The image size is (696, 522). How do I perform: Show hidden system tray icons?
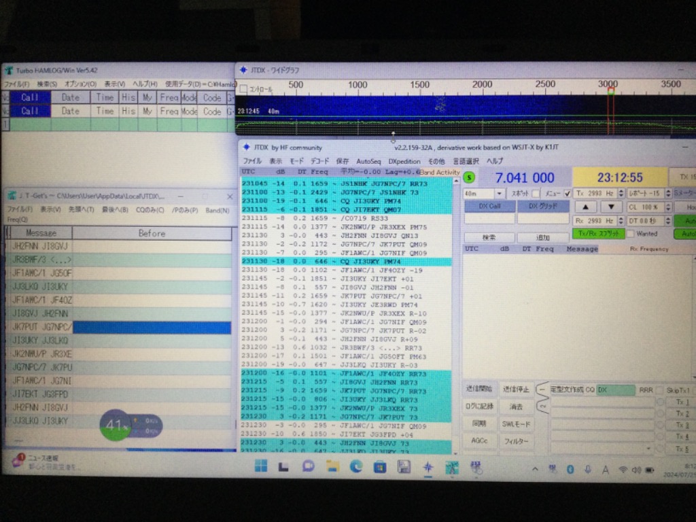click(536, 469)
